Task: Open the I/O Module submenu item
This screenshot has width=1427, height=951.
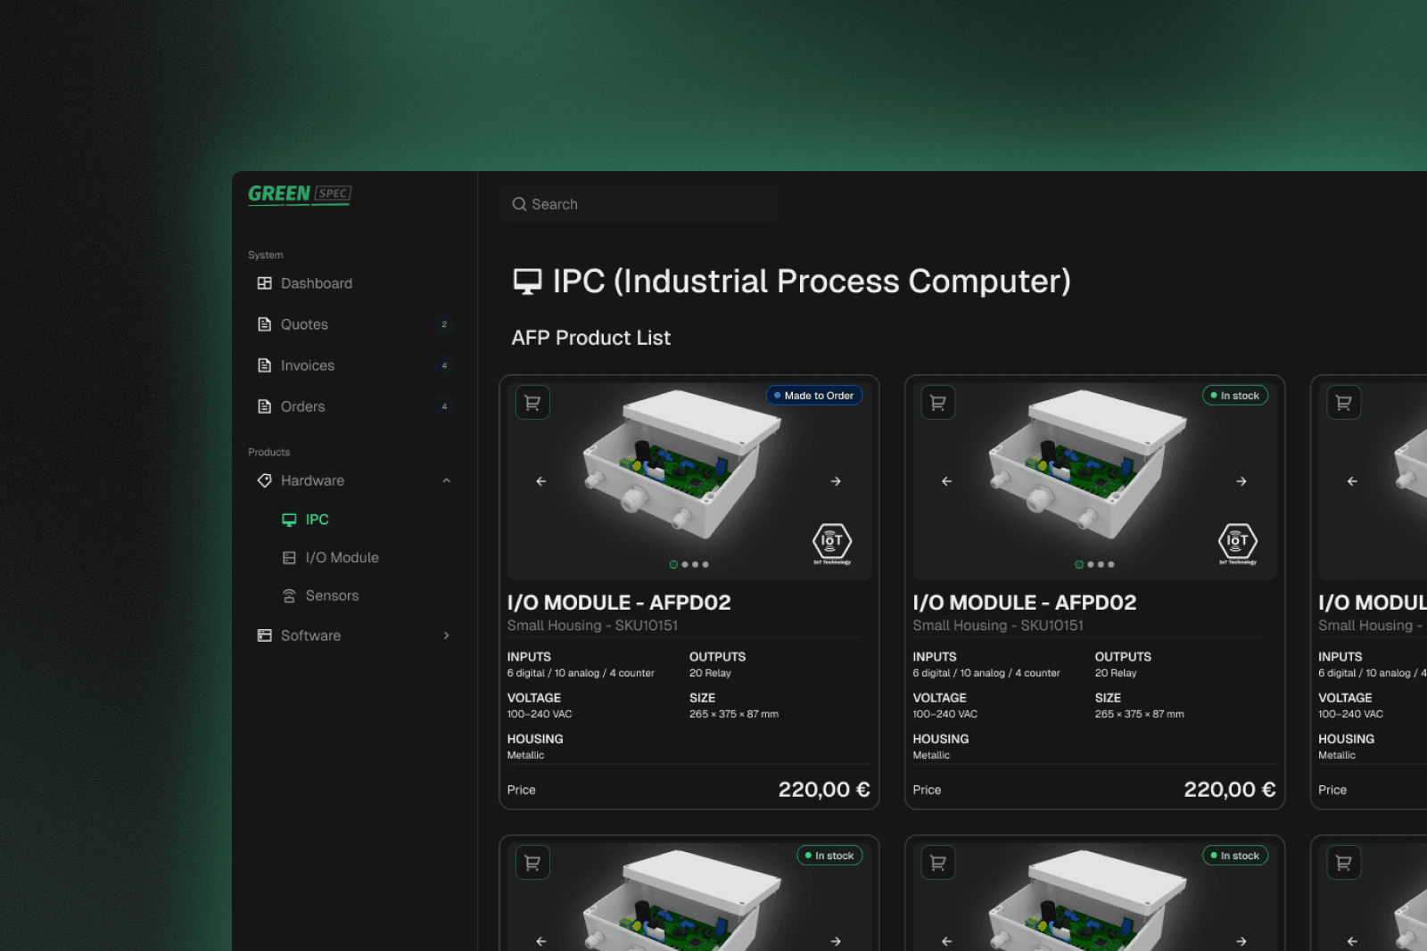Action: (x=342, y=558)
